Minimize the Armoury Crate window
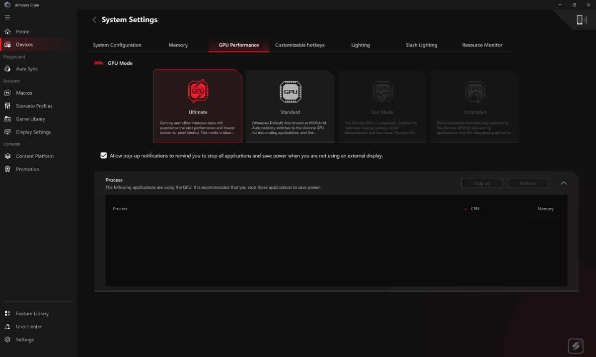596x357 pixels. pos(560,5)
